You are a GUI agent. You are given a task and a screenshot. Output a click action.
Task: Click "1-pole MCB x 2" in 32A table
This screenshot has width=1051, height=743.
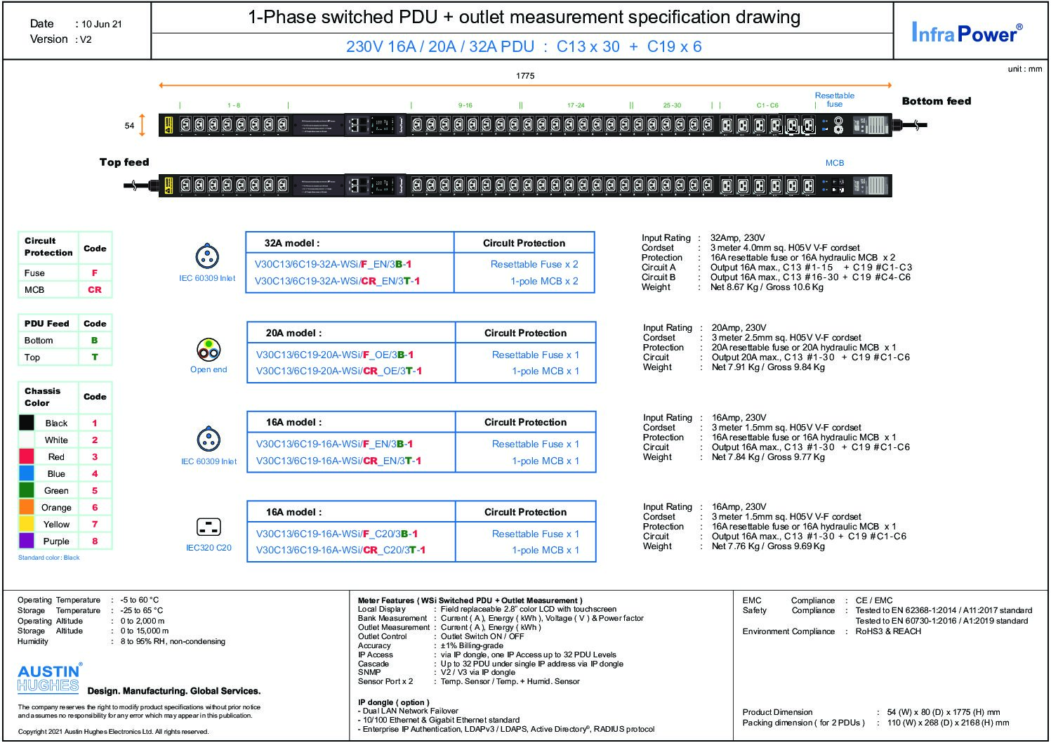pyautogui.click(x=544, y=281)
